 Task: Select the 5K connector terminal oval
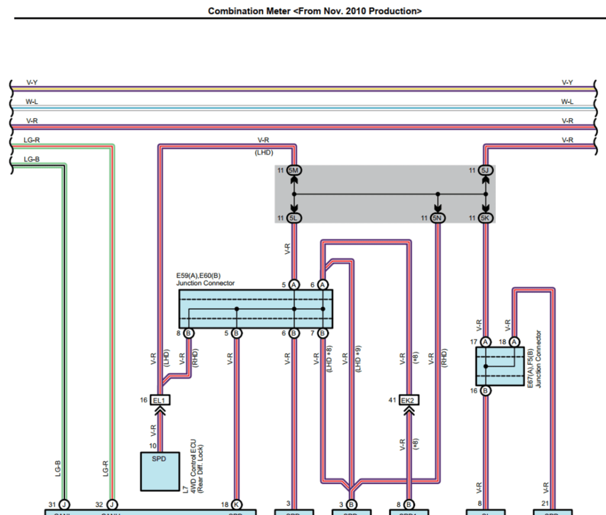pyautogui.click(x=486, y=218)
